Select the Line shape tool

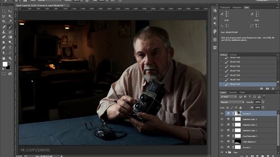point(10,53)
